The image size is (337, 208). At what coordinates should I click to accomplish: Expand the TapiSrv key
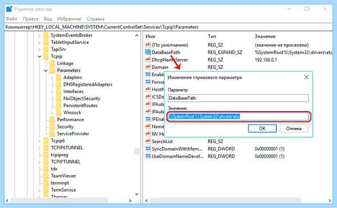[x=39, y=49]
